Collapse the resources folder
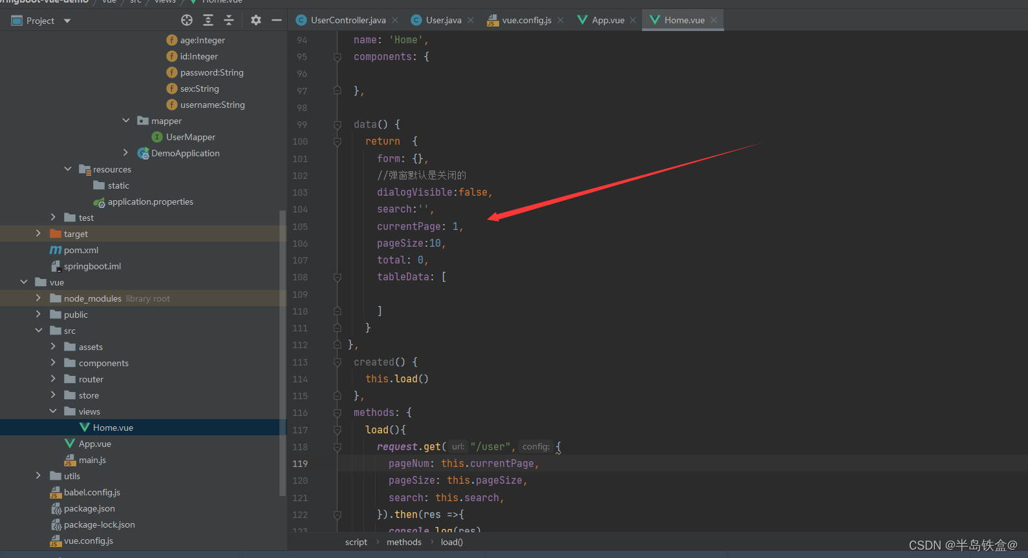This screenshot has height=558, width=1028. (68, 169)
